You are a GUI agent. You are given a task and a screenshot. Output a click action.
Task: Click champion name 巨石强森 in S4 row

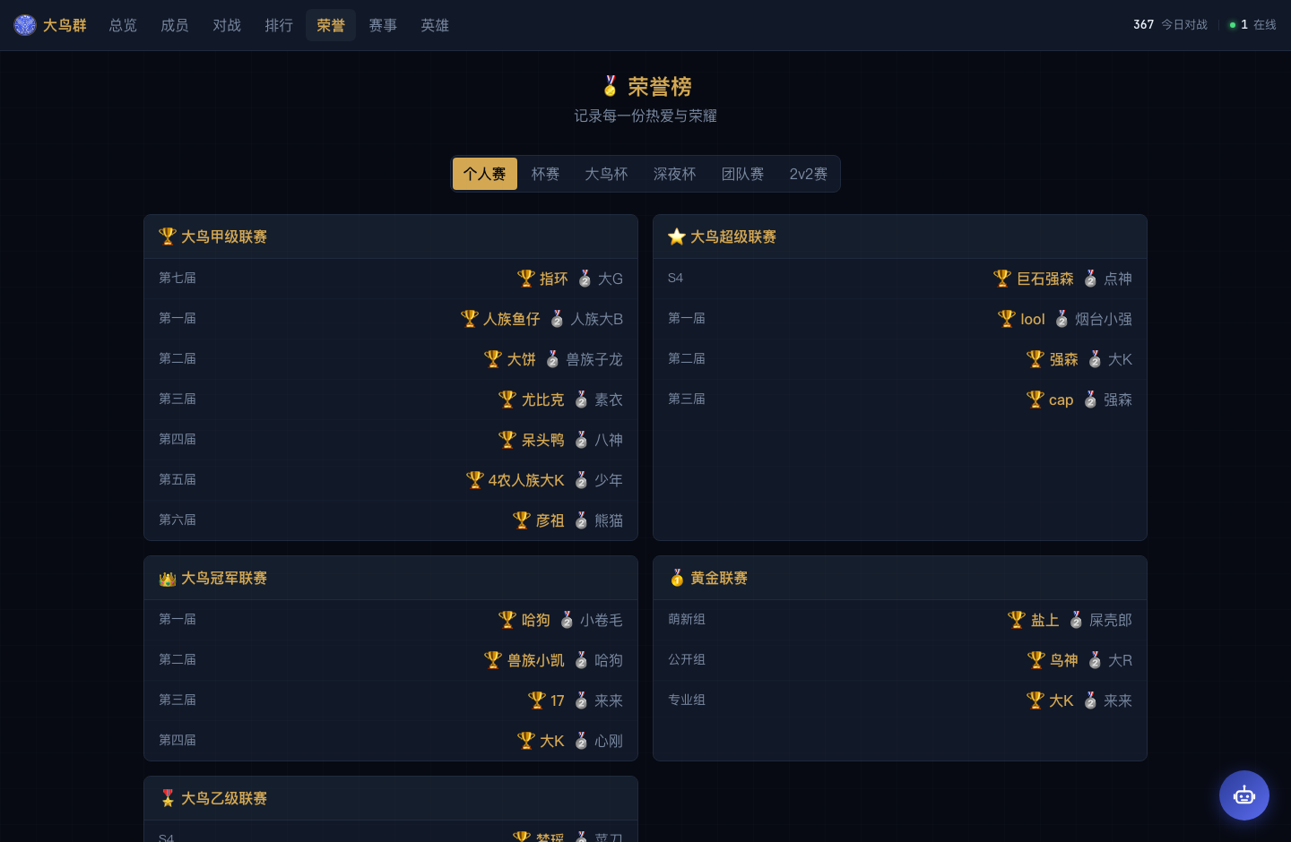pos(1044,279)
